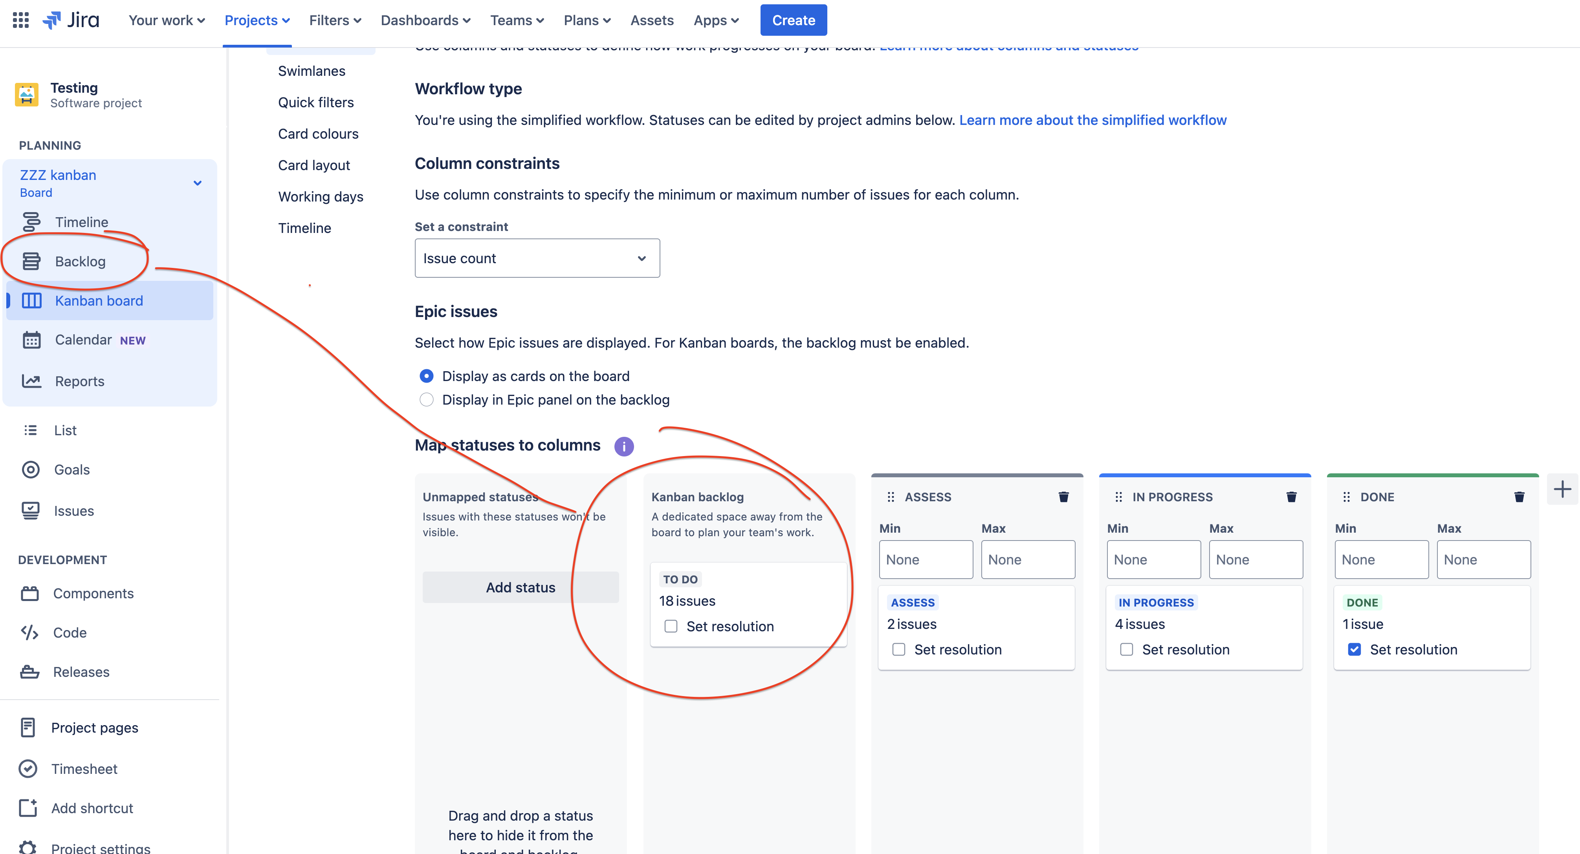
Task: Click the Calendar icon in sidebar
Action: click(x=31, y=340)
